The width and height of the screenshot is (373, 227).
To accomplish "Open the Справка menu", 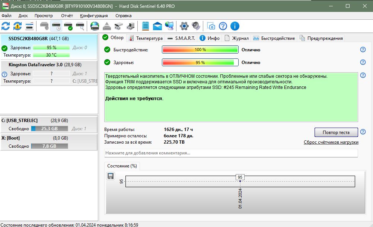I will click(124, 16).
